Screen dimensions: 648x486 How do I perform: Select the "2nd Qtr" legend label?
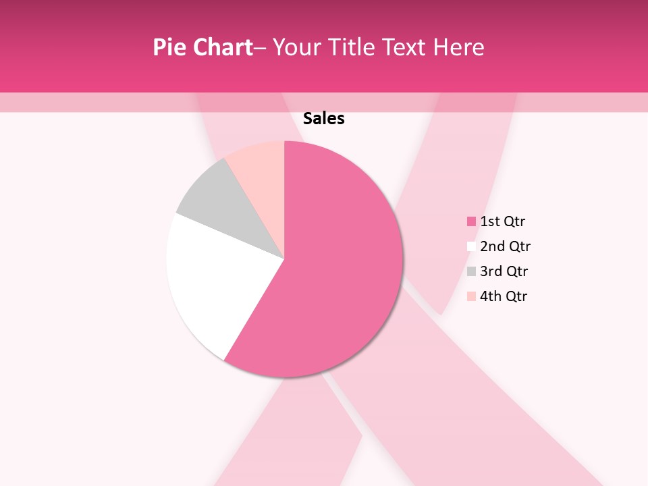(505, 246)
